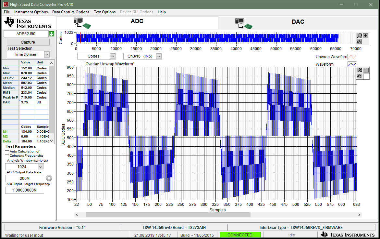Click the Min value 152.00 cell
Image resolution: width=380 pixels, height=239 pixels.
tap(27, 68)
